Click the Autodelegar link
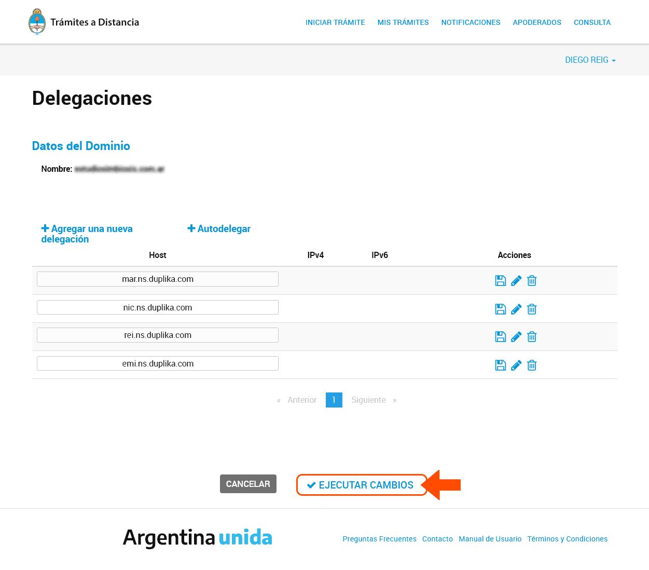The height and width of the screenshot is (570, 649). [x=219, y=228]
